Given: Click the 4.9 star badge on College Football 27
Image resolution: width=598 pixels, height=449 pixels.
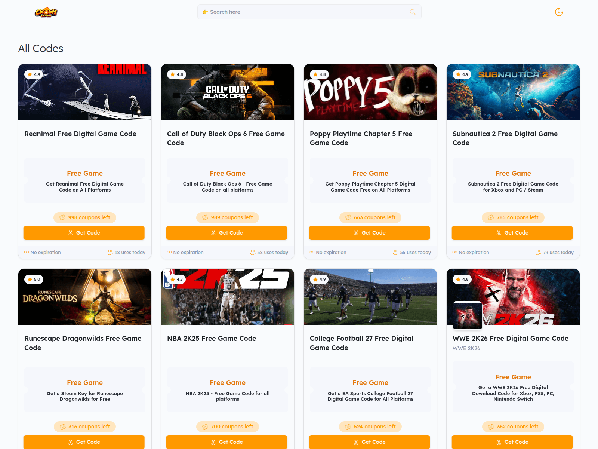Looking at the screenshot, I should (320, 279).
